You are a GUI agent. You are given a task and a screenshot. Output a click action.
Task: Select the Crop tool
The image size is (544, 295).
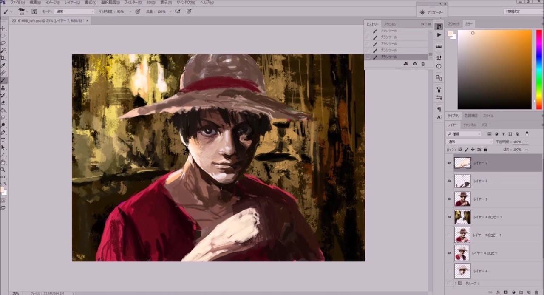[3, 58]
